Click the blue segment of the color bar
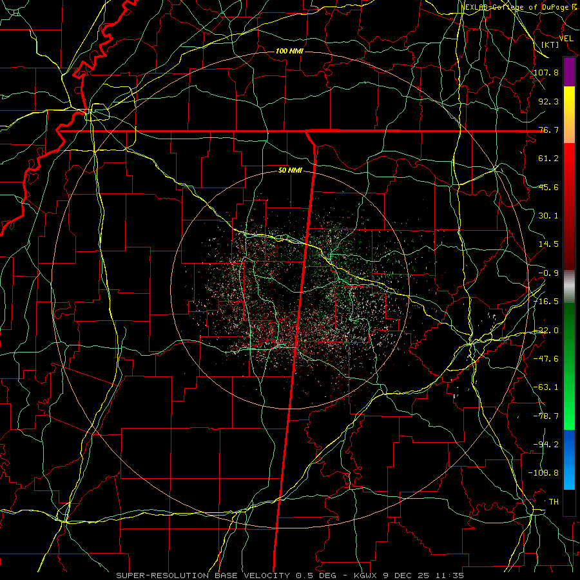This screenshot has height=580, width=580. pyautogui.click(x=569, y=459)
